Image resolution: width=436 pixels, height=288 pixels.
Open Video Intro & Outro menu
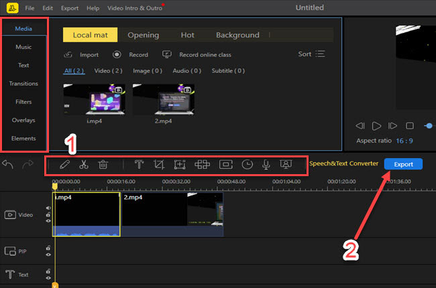(x=135, y=8)
